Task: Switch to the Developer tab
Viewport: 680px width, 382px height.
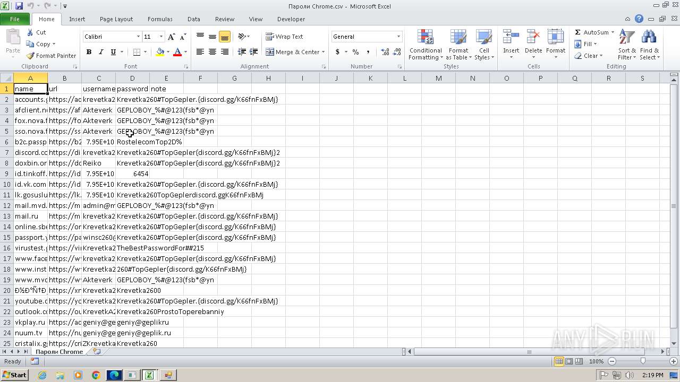Action: (291, 19)
